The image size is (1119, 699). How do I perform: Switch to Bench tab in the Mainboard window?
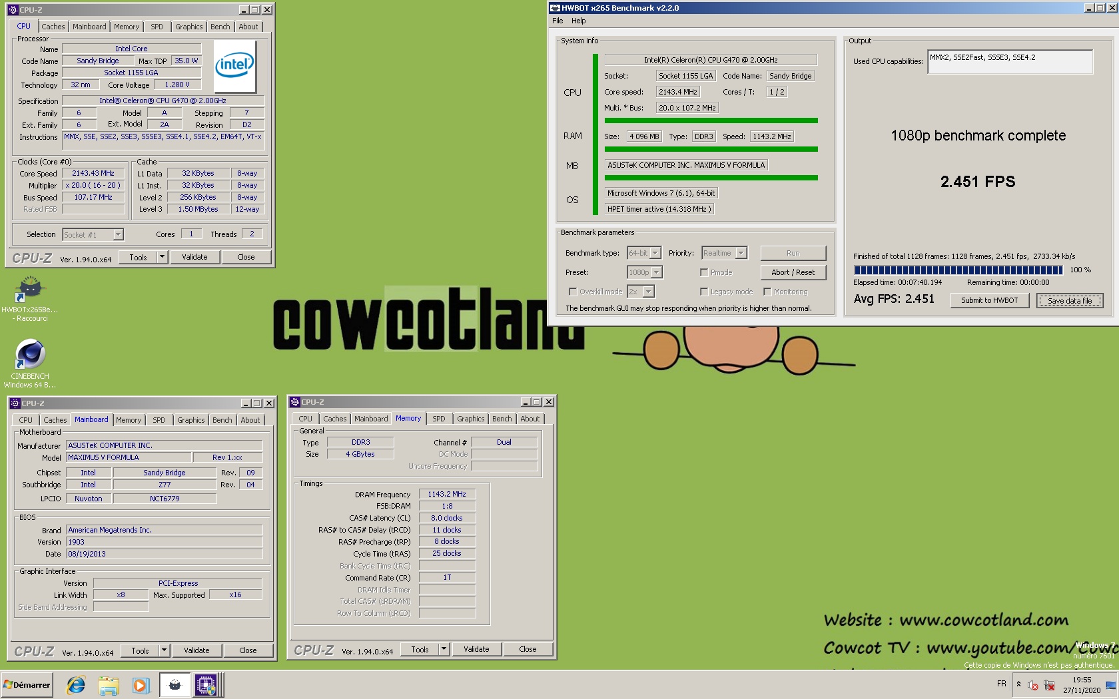(x=222, y=420)
